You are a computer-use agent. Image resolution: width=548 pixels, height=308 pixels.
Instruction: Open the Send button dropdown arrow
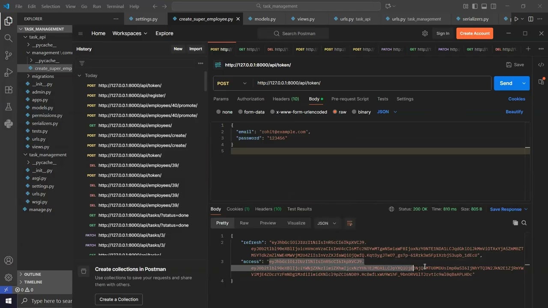click(x=524, y=83)
